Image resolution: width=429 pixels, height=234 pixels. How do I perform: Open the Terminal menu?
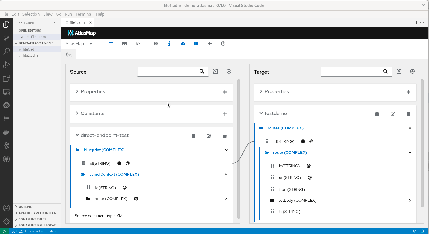pyautogui.click(x=84, y=14)
